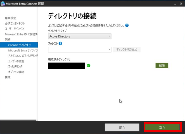The image size is (185, 134).
Task: Click the sidebar horizontal scrollbar
Action: point(18,120)
